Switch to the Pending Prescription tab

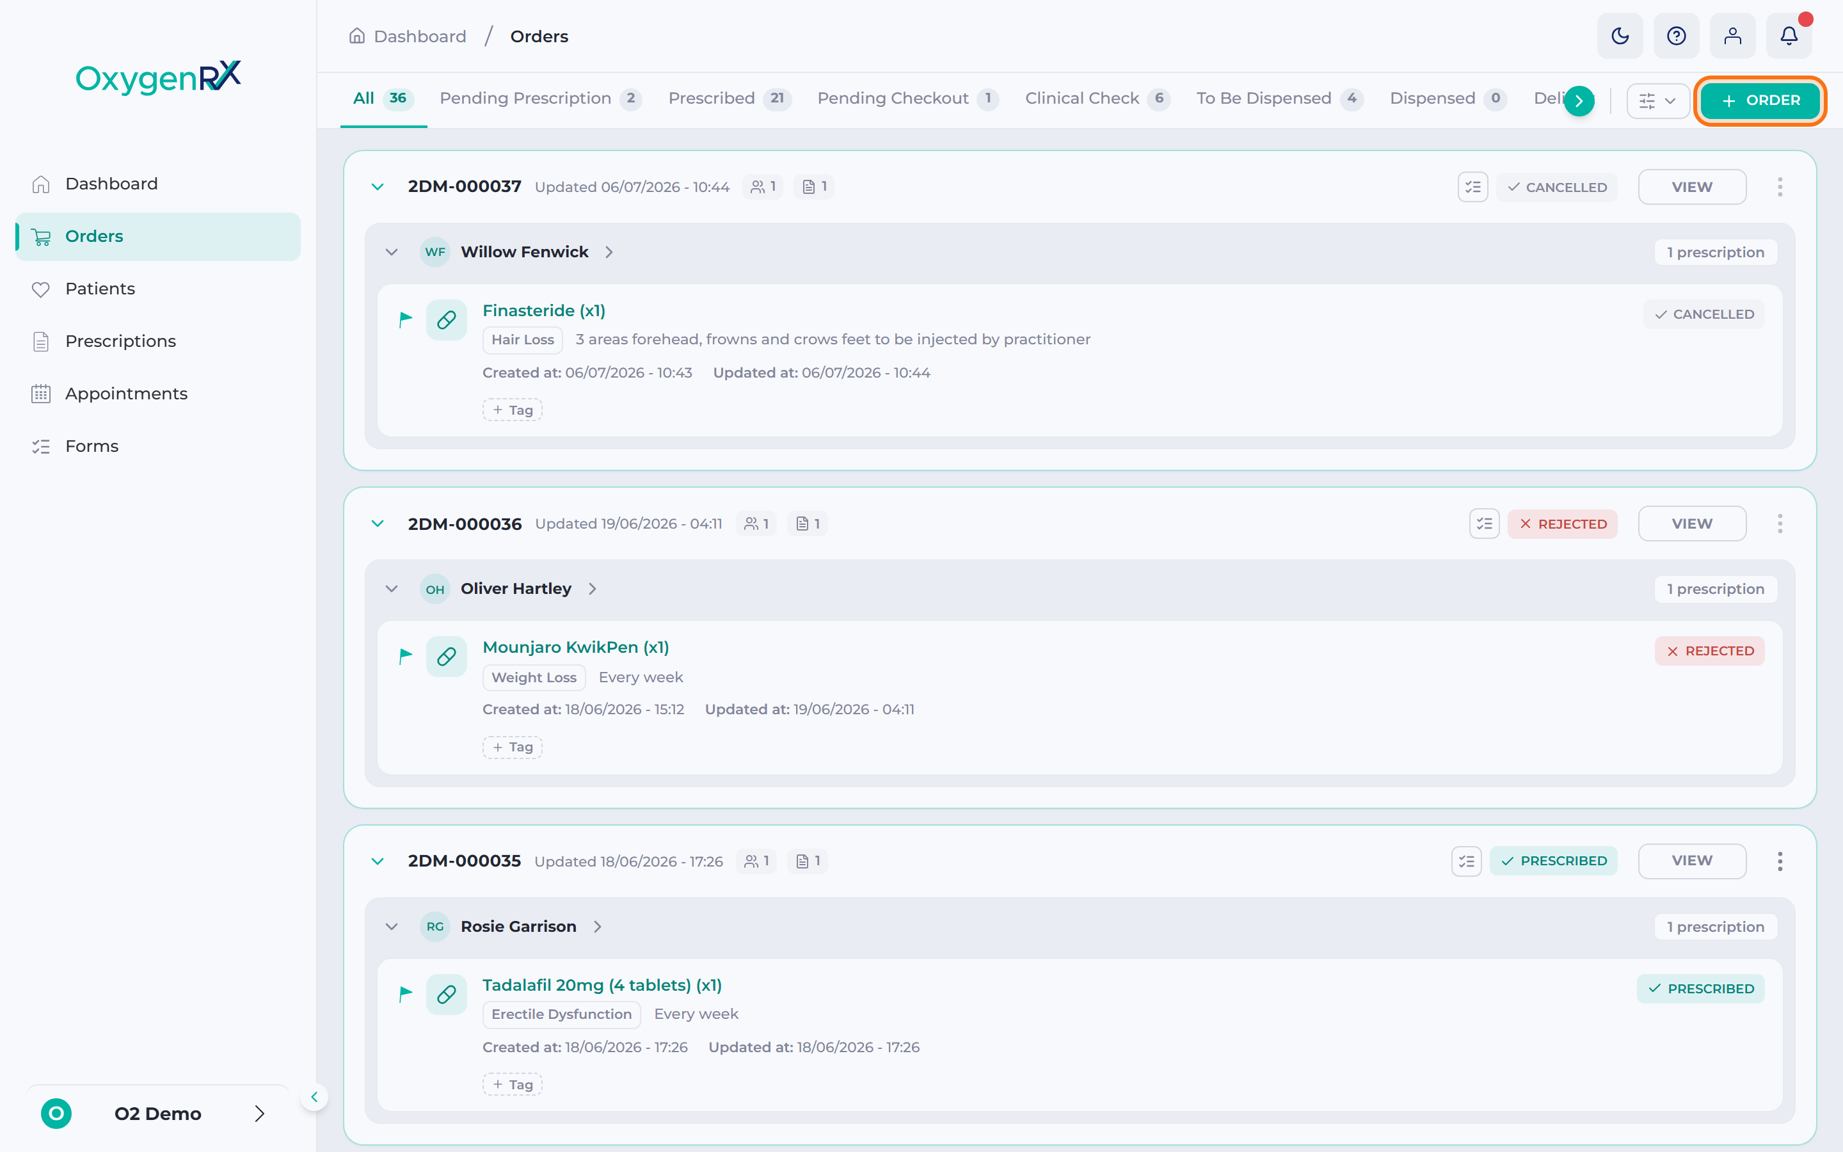[541, 99]
